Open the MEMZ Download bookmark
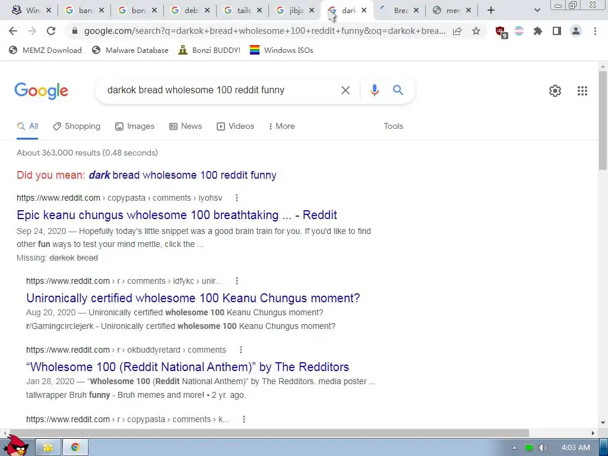 click(x=45, y=50)
